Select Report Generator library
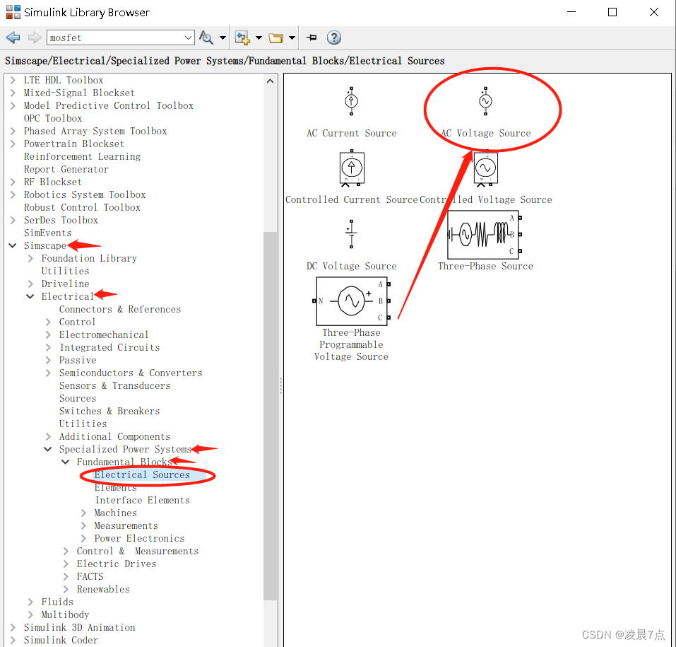 (66, 169)
